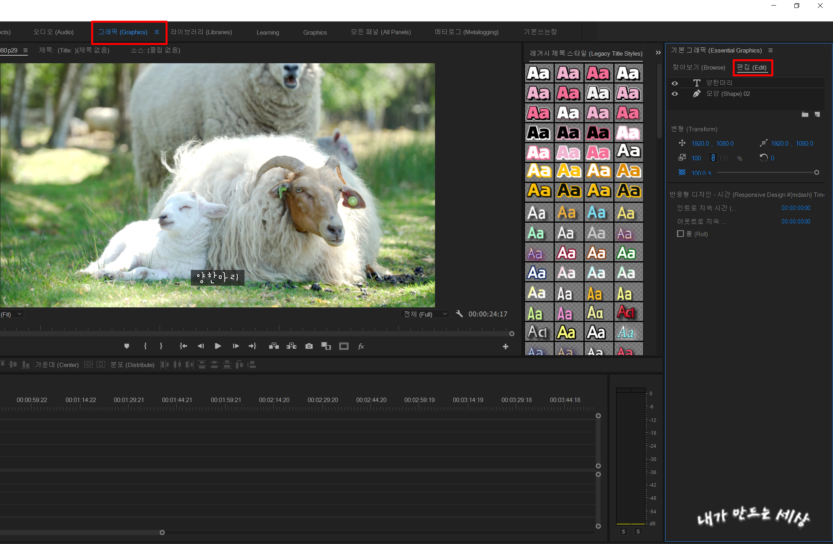
Task: Click the Lift button icon
Action: pos(274,346)
